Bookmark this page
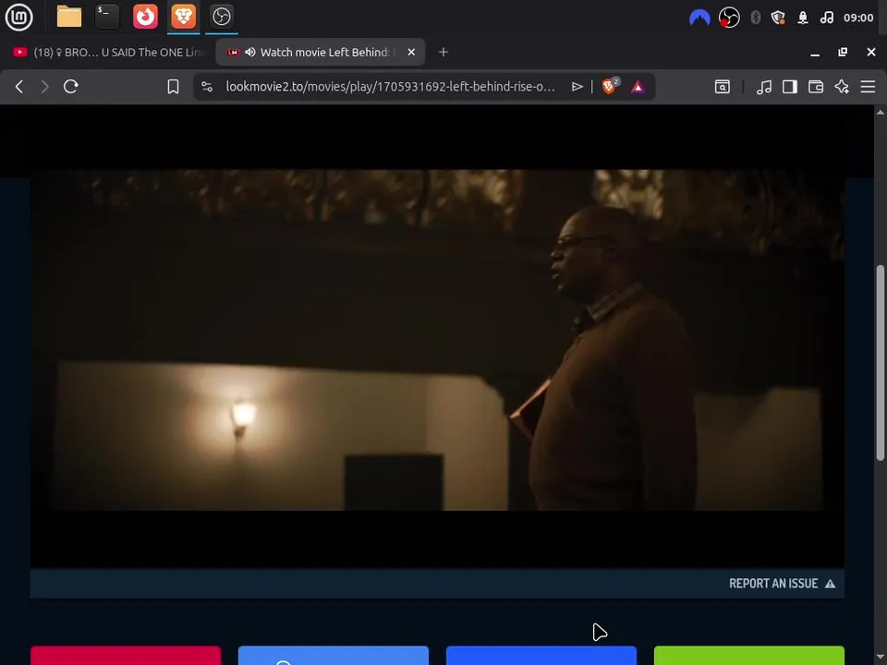887x665 pixels. [x=173, y=87]
